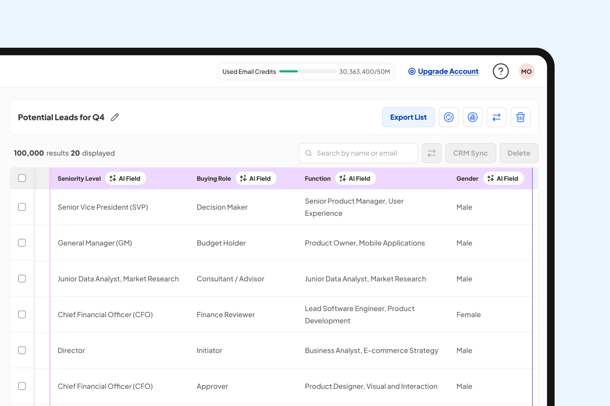Tick the checkbox for the Director row
This screenshot has width=610, height=406.
[22, 350]
